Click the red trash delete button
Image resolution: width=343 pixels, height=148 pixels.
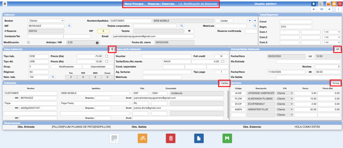(170, 138)
